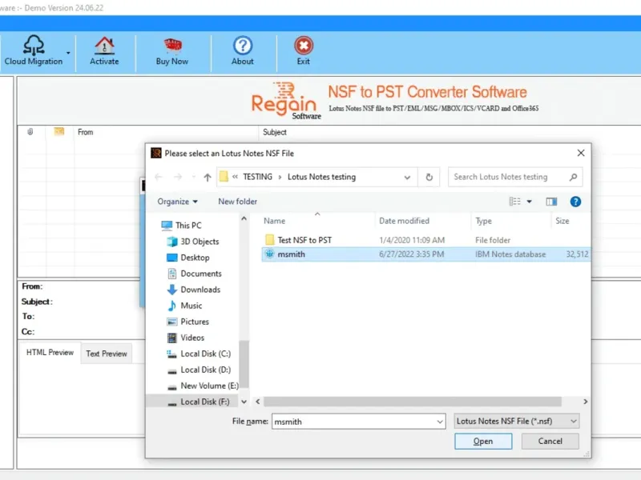
Task: Change the view layout icon
Action: click(x=514, y=202)
